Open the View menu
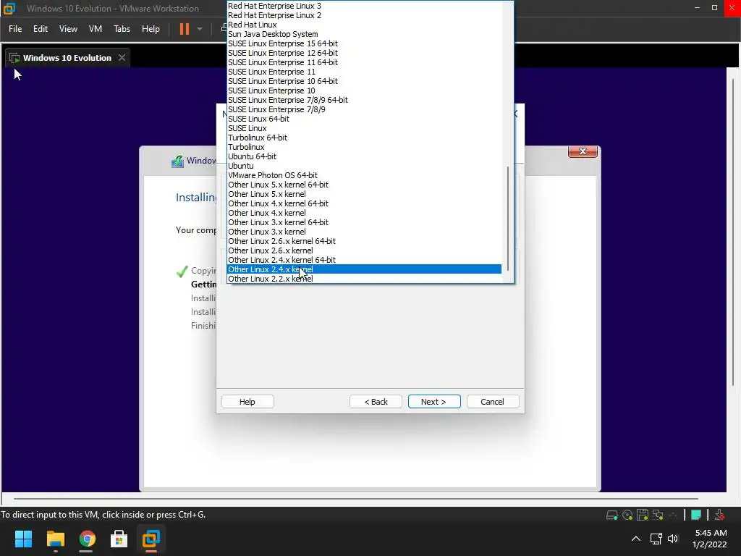This screenshot has height=556, width=741. click(68, 29)
